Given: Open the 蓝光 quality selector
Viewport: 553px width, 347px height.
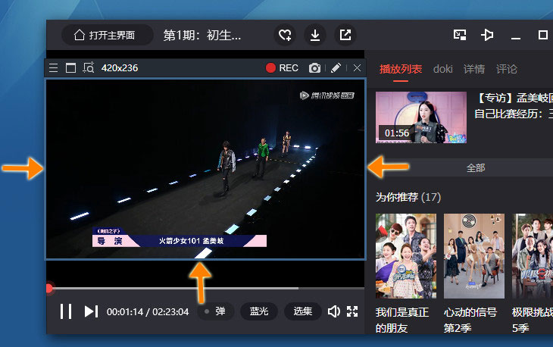Looking at the screenshot, I should (259, 311).
